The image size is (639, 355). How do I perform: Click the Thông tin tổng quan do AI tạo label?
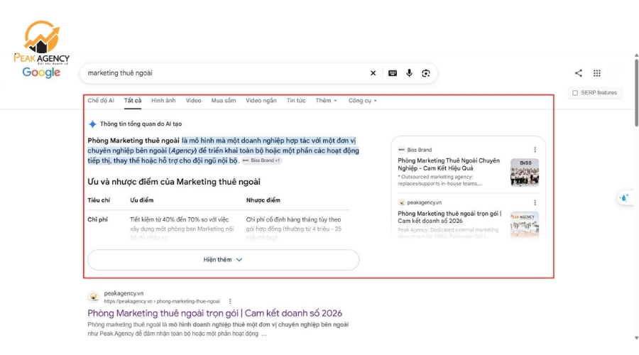click(x=141, y=124)
